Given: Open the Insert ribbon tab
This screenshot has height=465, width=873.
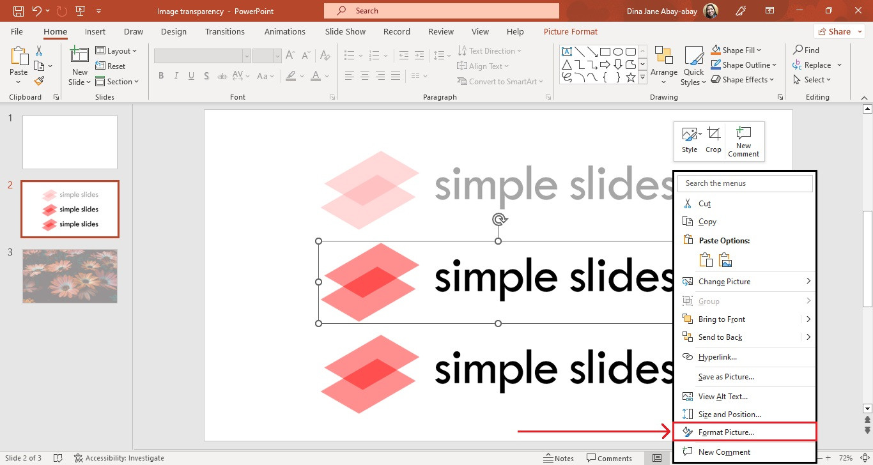Looking at the screenshot, I should point(95,31).
